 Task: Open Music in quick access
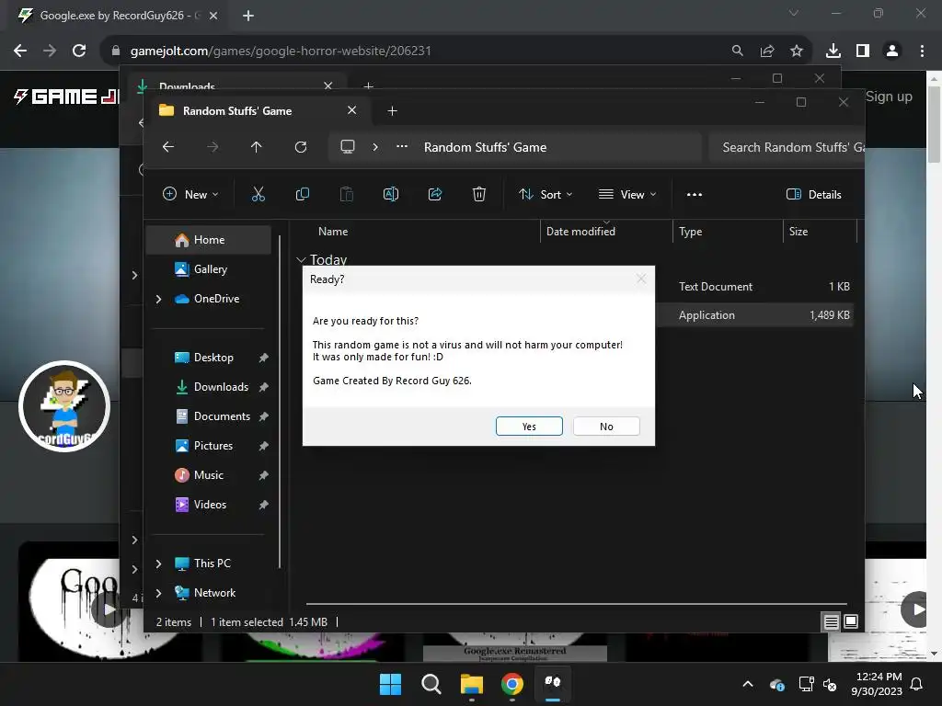(208, 475)
